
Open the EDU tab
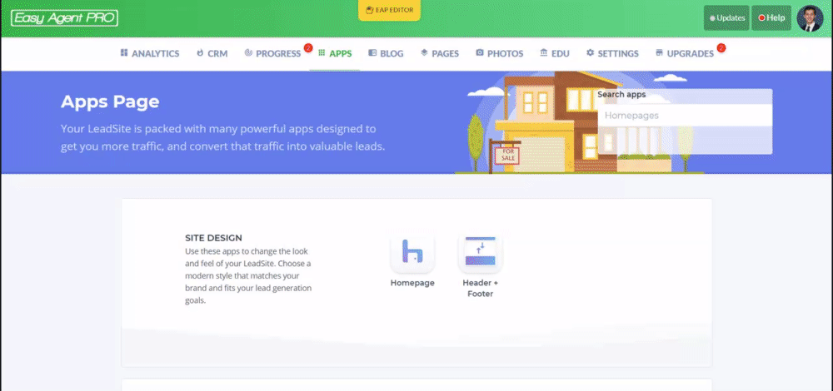[555, 53]
